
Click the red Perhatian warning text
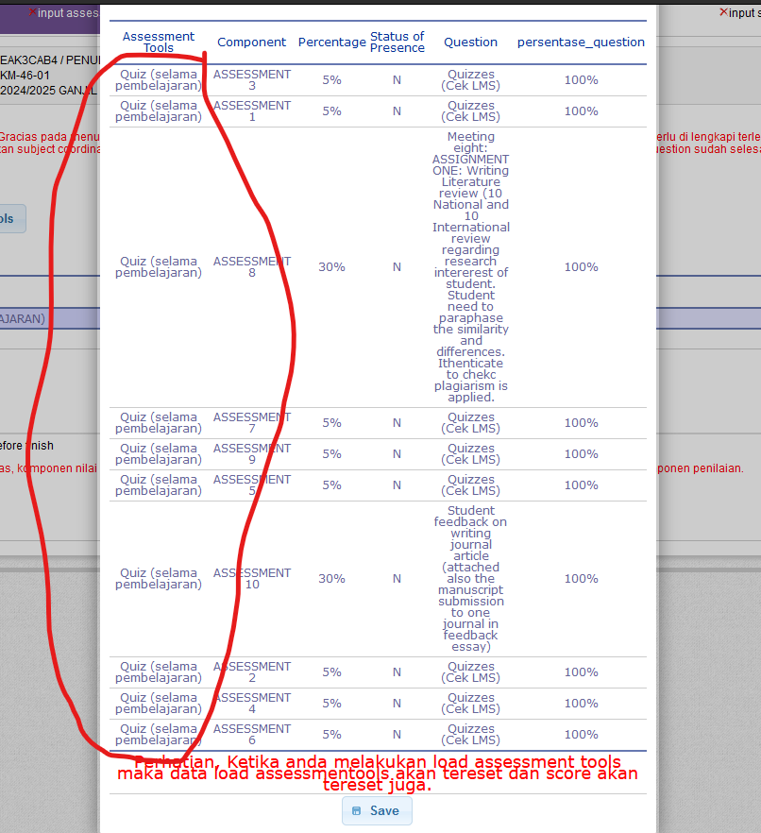point(377,773)
